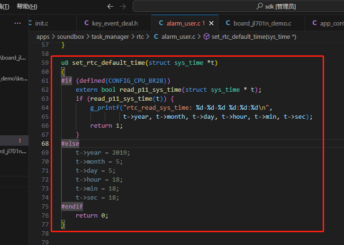
Task: Click the CONFIG_CPU_BR28 macro
Action: (x=136, y=81)
